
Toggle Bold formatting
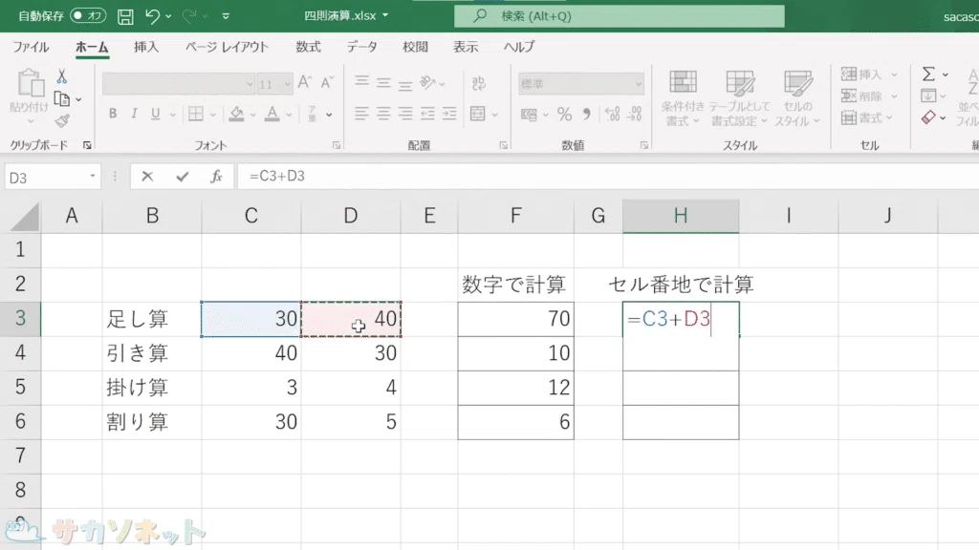pos(113,114)
